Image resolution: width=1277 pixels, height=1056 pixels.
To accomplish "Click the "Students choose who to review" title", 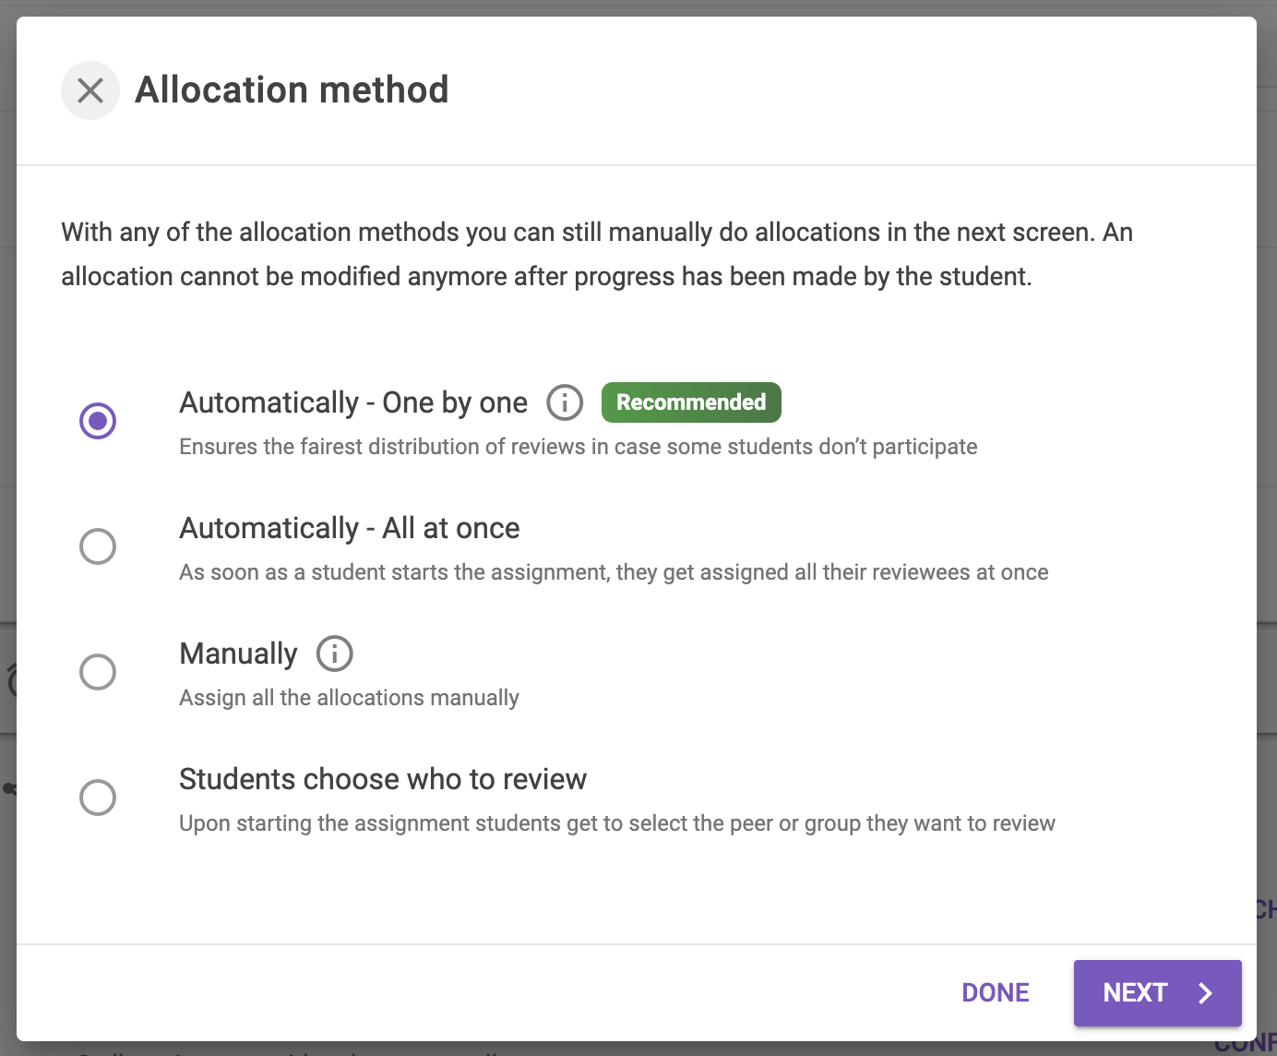I will click(x=383, y=780).
